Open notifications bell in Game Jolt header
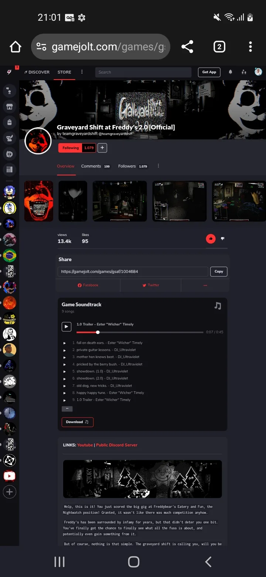 (x=231, y=72)
